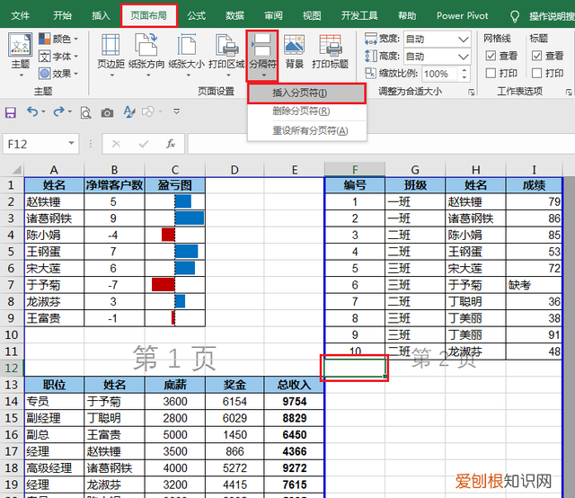Switch to the 审阅 tab
The image size is (575, 498).
point(273,16)
